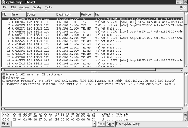Expand the Transmission Control Protocol tree node
This screenshot has height=128, width=188.
4,84
